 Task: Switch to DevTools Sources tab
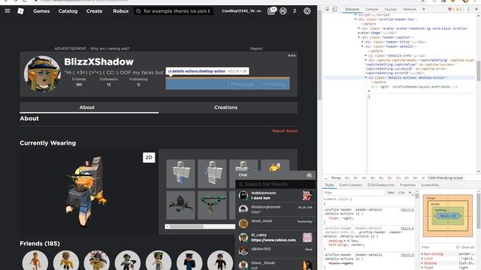[390, 9]
